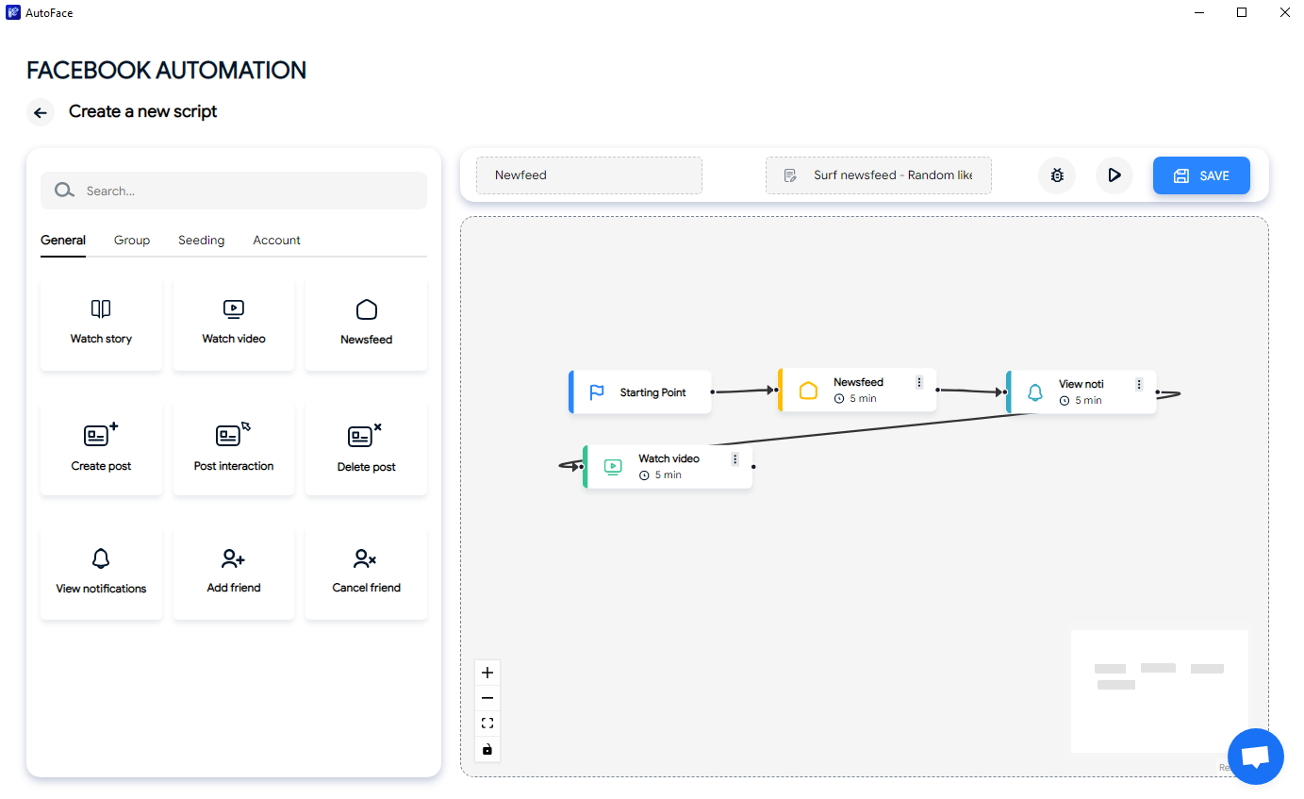Run the script with the play button

[x=1114, y=175]
